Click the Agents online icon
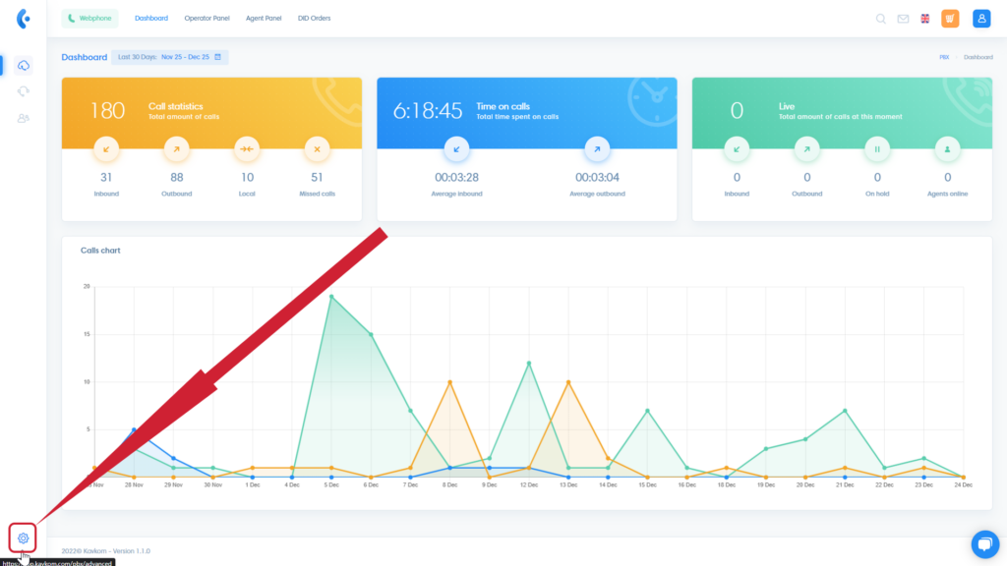1007x566 pixels. (x=948, y=149)
